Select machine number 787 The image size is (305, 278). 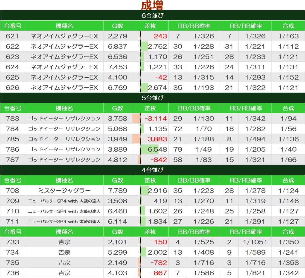[13, 159]
